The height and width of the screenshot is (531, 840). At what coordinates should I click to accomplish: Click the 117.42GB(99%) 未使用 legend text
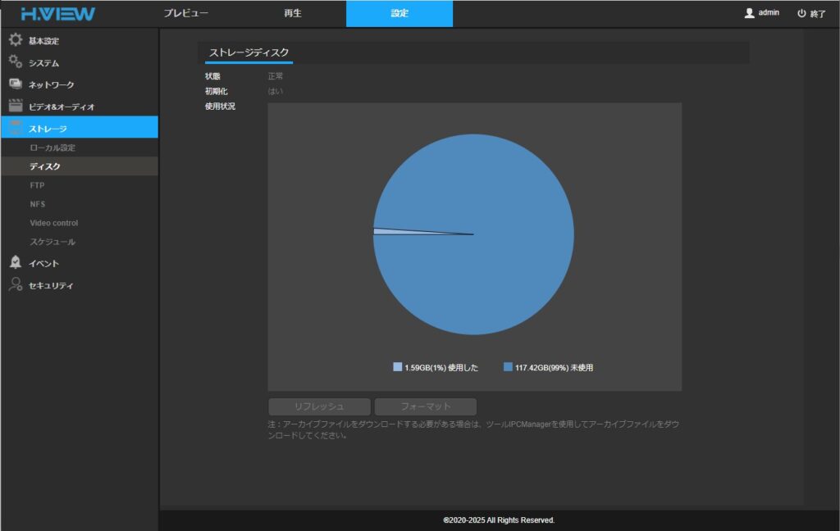(554, 368)
